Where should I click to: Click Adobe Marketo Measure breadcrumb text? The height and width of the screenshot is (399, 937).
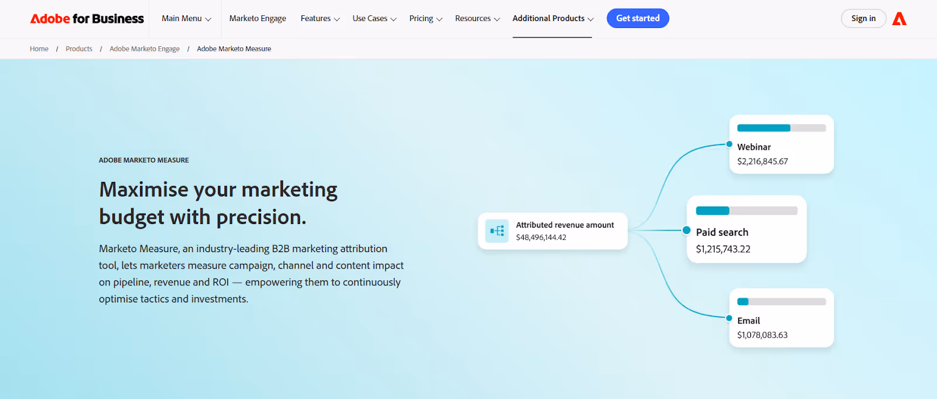[234, 49]
